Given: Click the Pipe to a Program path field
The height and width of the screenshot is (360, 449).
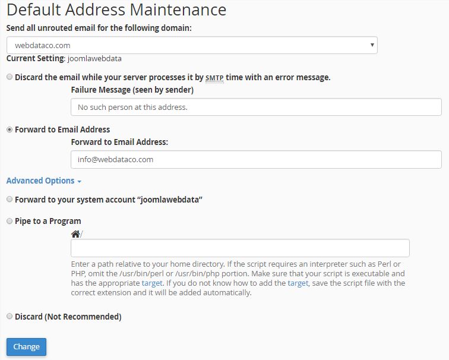Looking at the screenshot, I should [x=240, y=248].
